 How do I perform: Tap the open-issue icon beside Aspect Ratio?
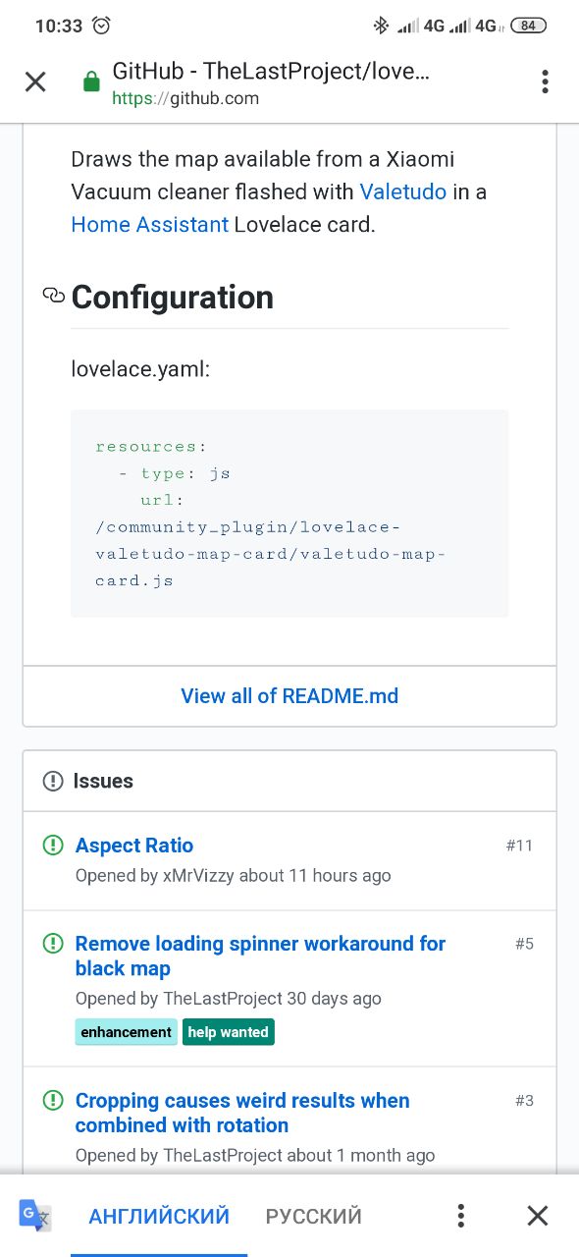click(53, 845)
